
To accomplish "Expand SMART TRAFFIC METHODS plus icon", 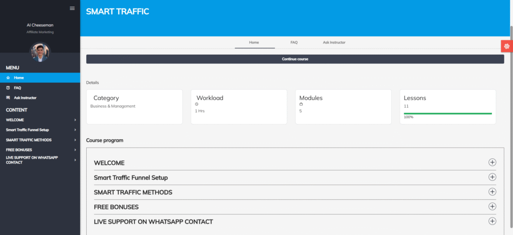I will [492, 192].
